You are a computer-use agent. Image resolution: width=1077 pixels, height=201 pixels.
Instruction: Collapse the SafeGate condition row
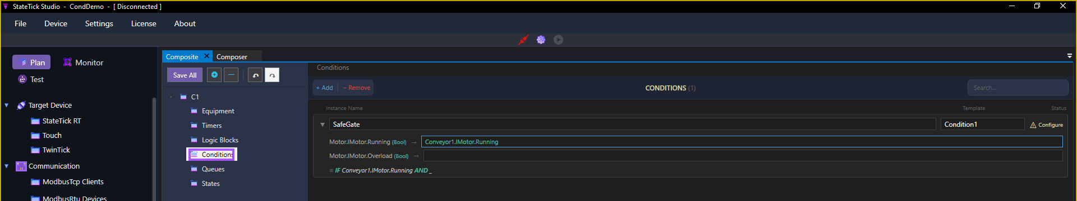click(323, 125)
